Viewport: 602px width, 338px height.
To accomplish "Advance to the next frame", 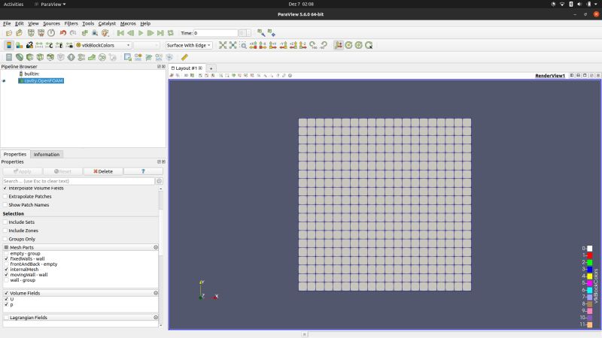I will (150, 33).
